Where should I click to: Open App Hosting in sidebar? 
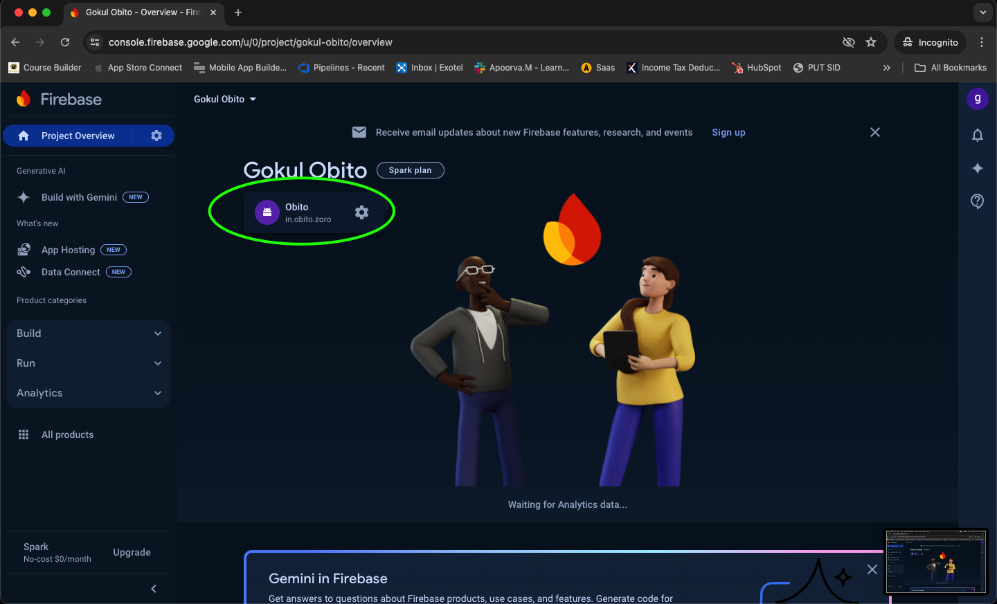coord(68,250)
